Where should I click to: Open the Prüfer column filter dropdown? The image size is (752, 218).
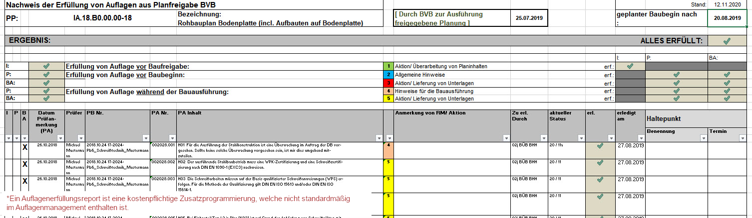click(80, 138)
